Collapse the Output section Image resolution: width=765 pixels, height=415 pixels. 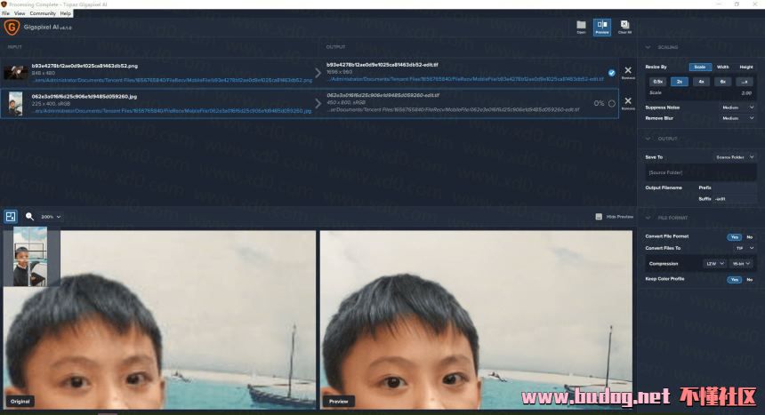tap(648, 139)
